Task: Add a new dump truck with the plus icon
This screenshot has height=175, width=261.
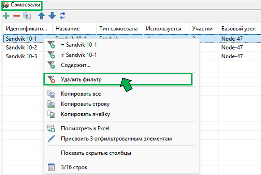Action: 6,16
